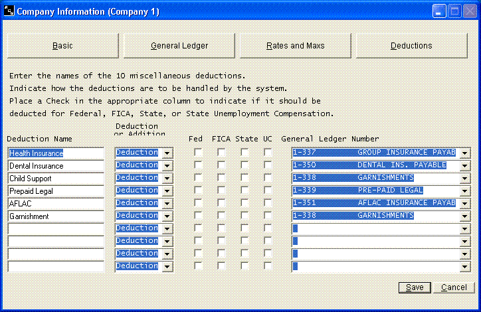Open Deduction type dropdown for Garnishment
The image size is (481, 312).
[x=167, y=216]
